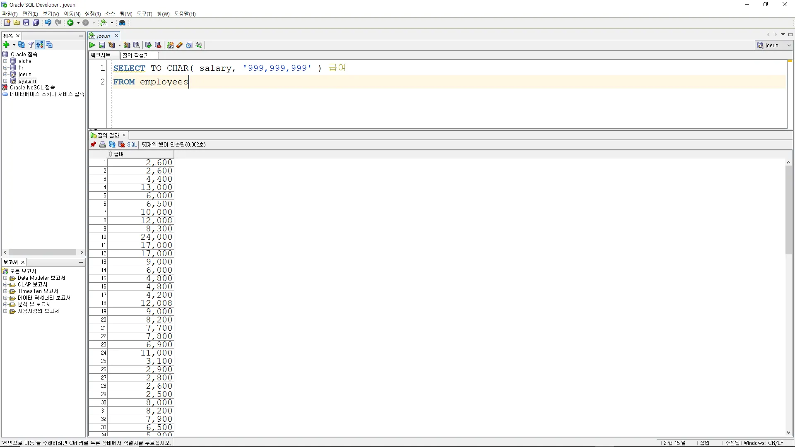
Task: Click the Commit icon in worksheet toolbar
Action: (x=148, y=45)
